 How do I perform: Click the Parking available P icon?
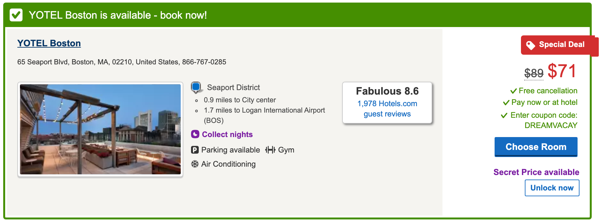[x=195, y=150]
